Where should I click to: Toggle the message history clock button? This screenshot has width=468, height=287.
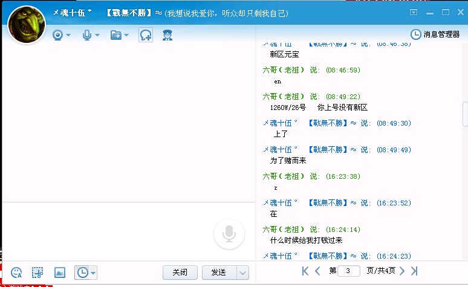pos(82,272)
